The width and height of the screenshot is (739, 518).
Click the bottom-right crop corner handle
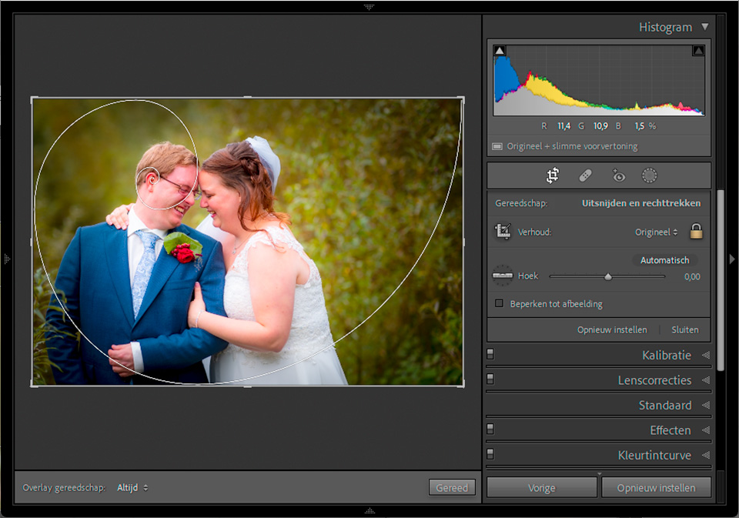pos(463,385)
